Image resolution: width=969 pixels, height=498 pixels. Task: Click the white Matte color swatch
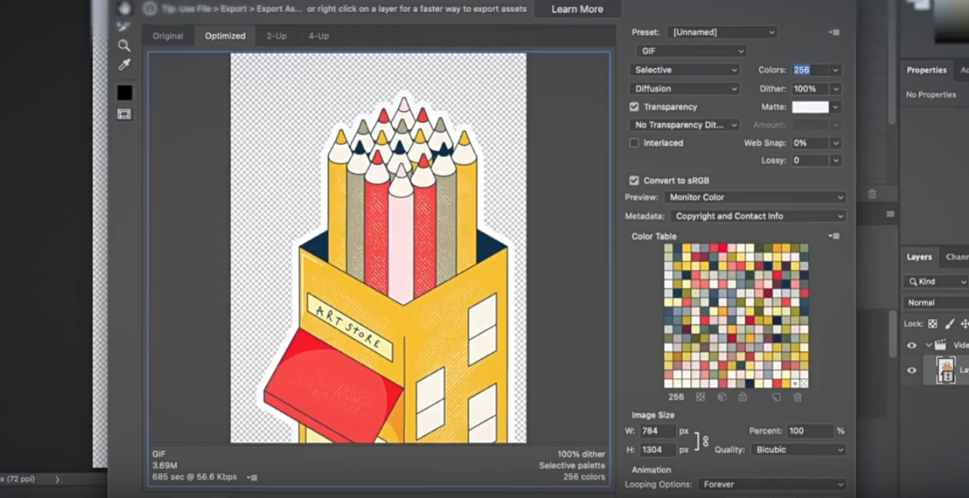[x=810, y=107]
